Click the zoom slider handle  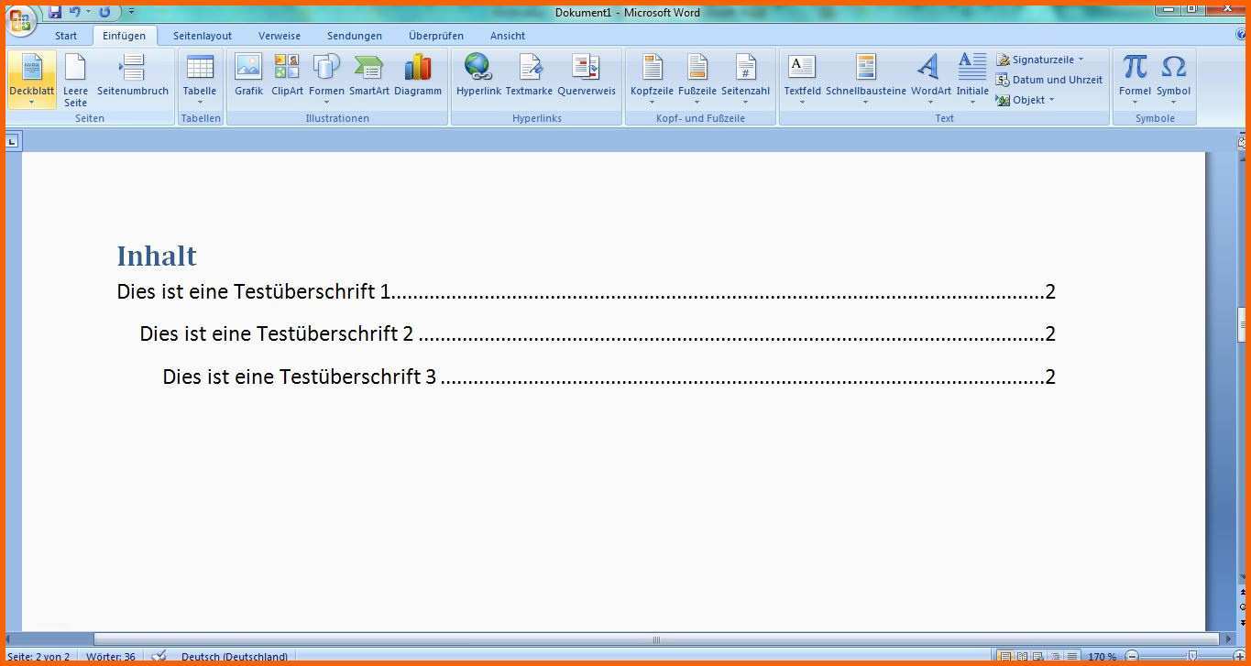(1192, 656)
